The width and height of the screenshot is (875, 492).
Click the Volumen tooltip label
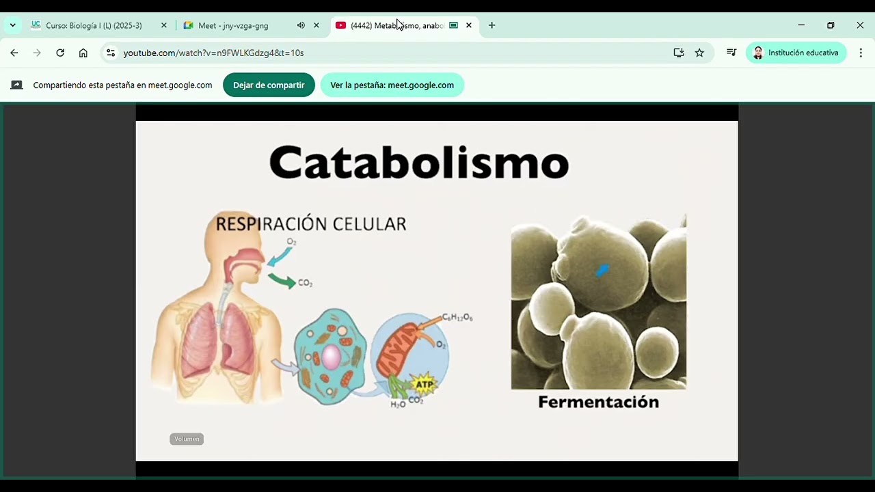click(187, 439)
